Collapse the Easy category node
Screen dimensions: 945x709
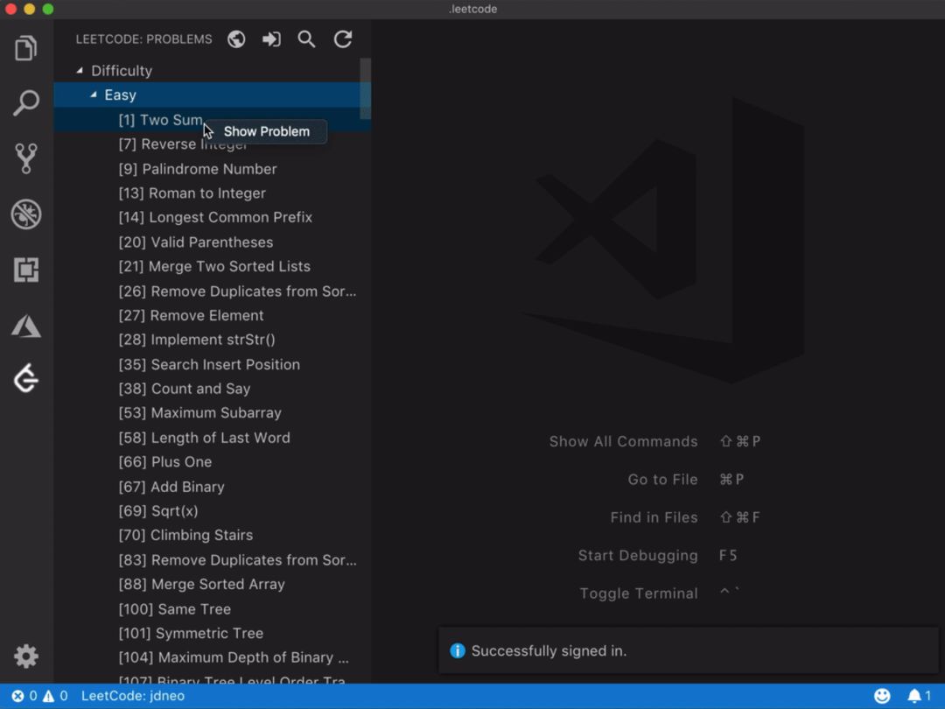click(94, 95)
